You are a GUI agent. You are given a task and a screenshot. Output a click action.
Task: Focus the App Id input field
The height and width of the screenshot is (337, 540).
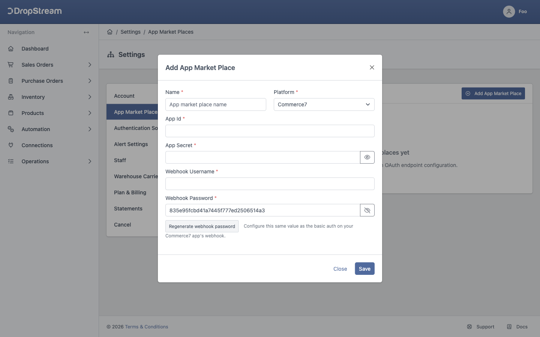(270, 131)
